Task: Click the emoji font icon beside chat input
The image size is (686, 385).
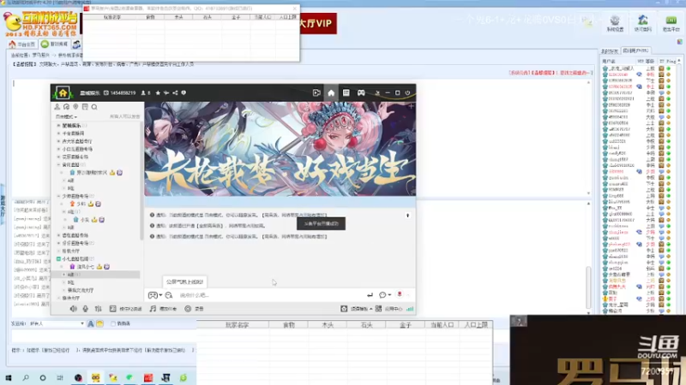Action: coord(169,295)
